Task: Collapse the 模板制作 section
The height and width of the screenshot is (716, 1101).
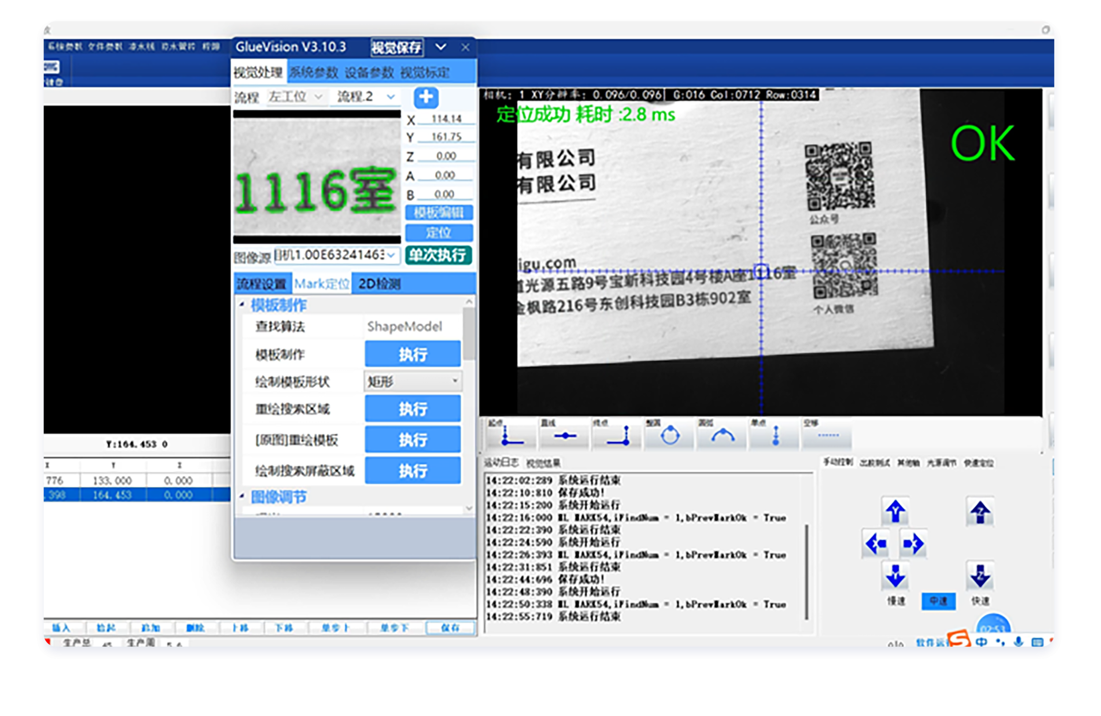Action: click(x=242, y=304)
